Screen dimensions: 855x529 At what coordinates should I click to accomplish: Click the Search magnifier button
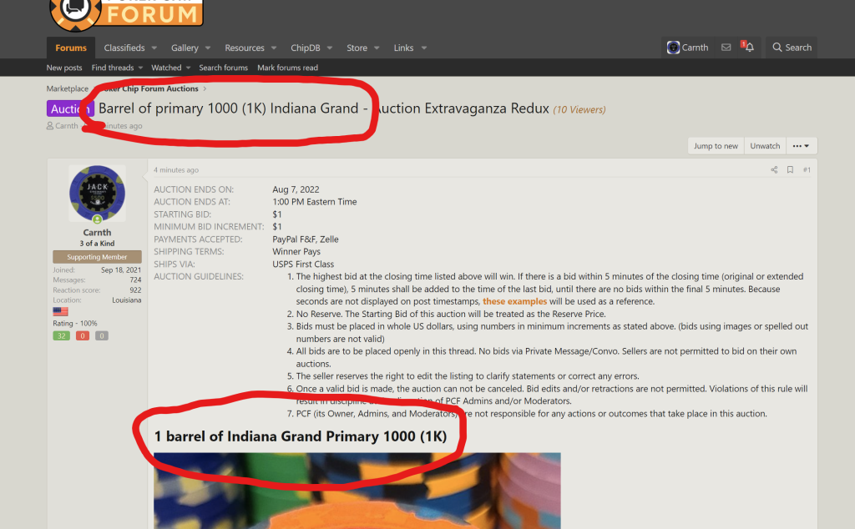point(792,48)
